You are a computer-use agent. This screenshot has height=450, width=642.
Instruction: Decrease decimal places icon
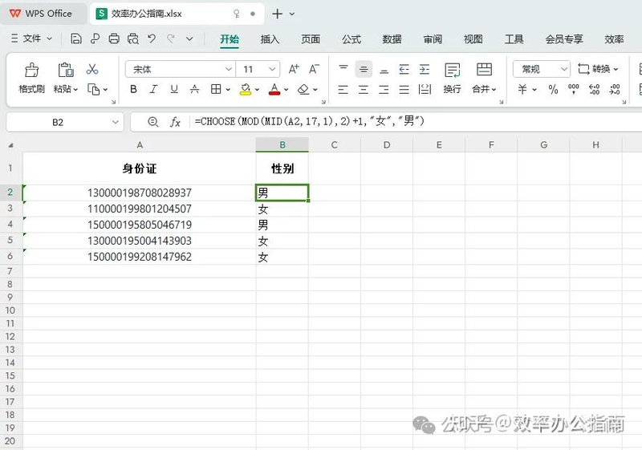click(x=615, y=89)
